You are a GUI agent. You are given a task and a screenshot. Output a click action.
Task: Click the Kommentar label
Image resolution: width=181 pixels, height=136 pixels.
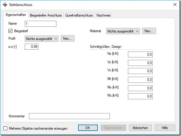[17, 116]
